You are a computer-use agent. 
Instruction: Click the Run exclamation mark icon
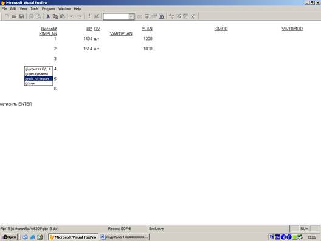pos(89,16)
